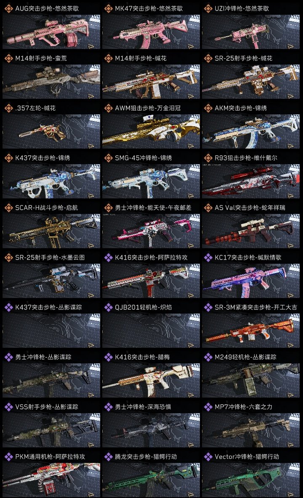This screenshot has width=303, height=498.
Task: Pick the purple KC17突击步枪-缄默情歌 weapon image
Action: 251,281
